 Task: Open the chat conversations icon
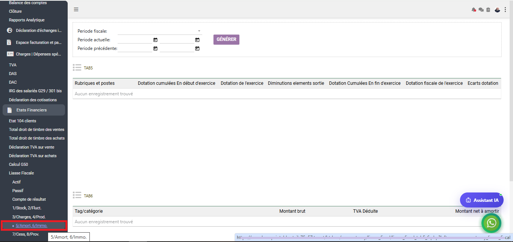pyautogui.click(x=481, y=10)
